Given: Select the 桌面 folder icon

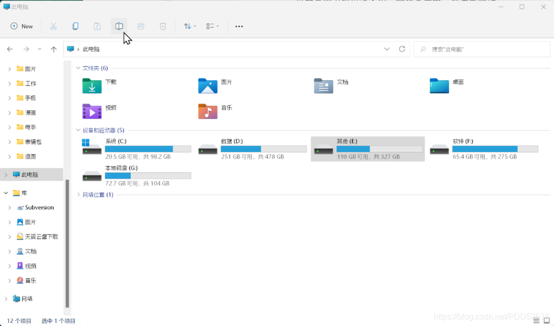Looking at the screenshot, I should point(439,86).
